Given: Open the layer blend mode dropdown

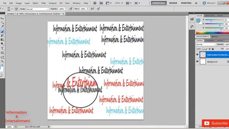Looking at the screenshot, I should point(206,44).
